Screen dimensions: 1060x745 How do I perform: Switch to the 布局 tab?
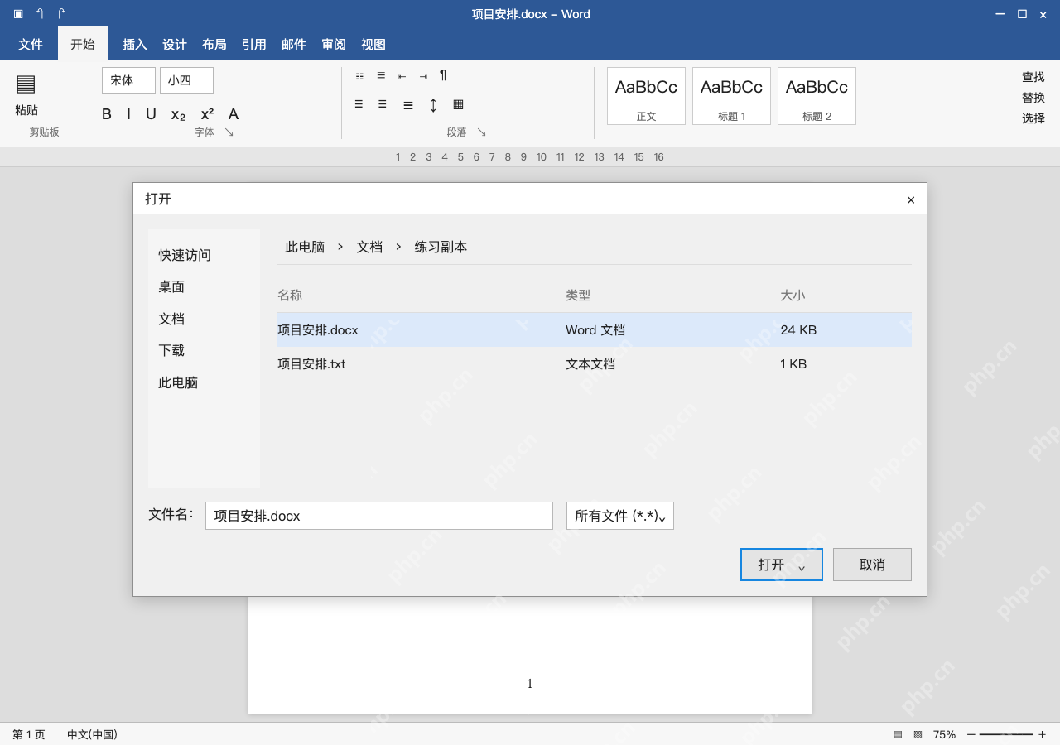[214, 44]
